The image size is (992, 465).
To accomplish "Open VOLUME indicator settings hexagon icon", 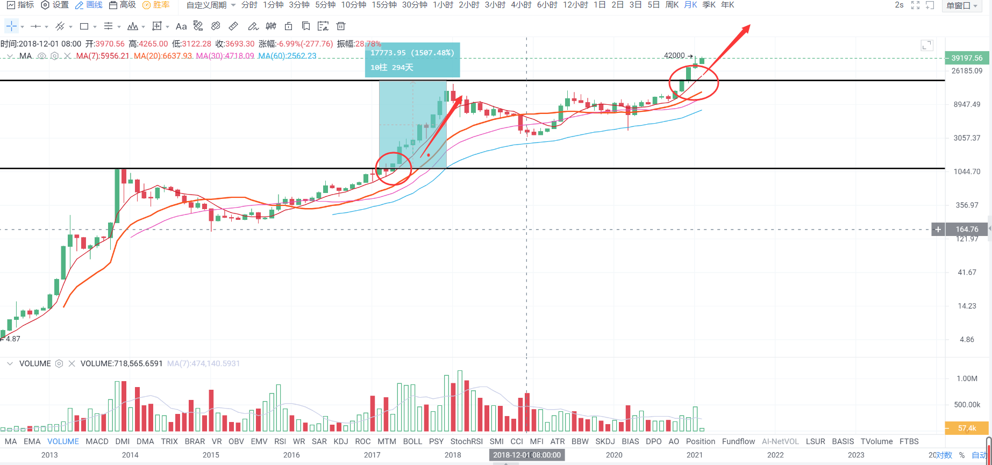I will click(59, 363).
